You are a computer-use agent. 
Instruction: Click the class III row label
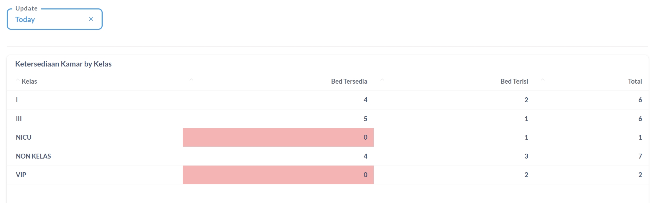click(19, 119)
